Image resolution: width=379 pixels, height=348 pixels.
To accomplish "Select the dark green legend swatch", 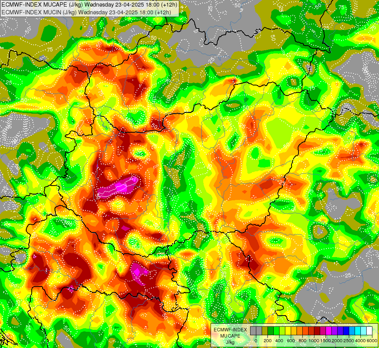I will (271, 331).
